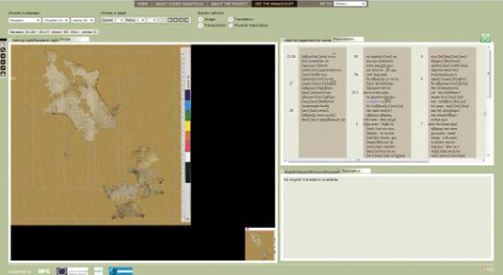Expand the Chapter dropdown
Screen dimensions: 503x275
(56, 20)
